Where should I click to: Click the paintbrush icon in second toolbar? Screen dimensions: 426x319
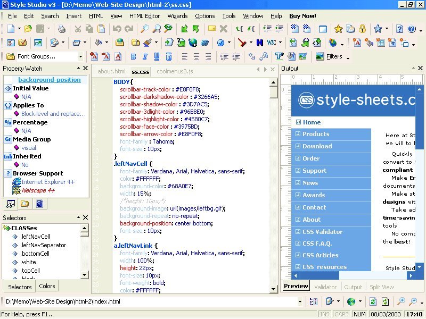click(x=148, y=43)
